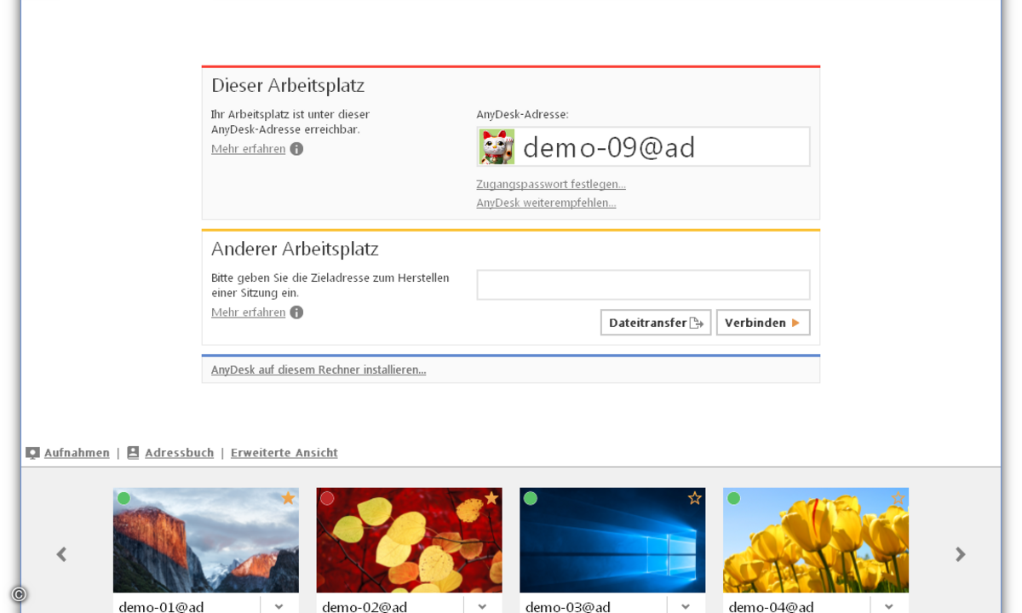Open dropdown menu for demo-02@ad
Viewport: 1022px width, 613px height.
pyautogui.click(x=483, y=606)
